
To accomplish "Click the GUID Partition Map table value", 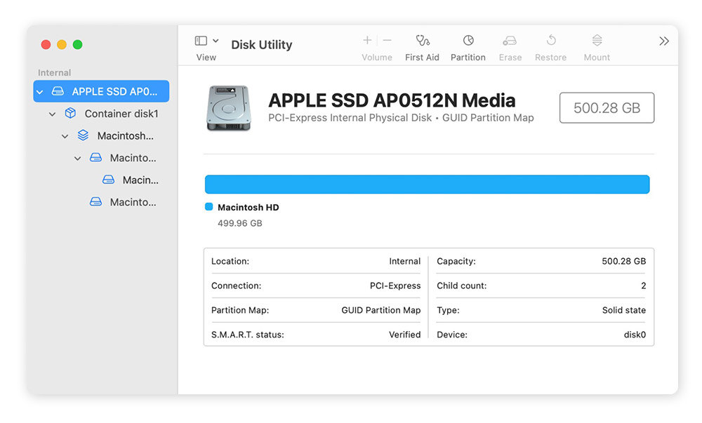I will click(x=381, y=310).
